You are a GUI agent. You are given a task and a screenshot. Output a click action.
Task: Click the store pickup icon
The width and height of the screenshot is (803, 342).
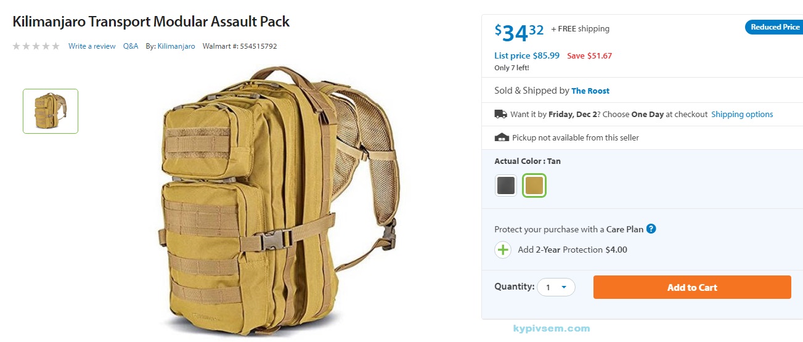(x=502, y=137)
